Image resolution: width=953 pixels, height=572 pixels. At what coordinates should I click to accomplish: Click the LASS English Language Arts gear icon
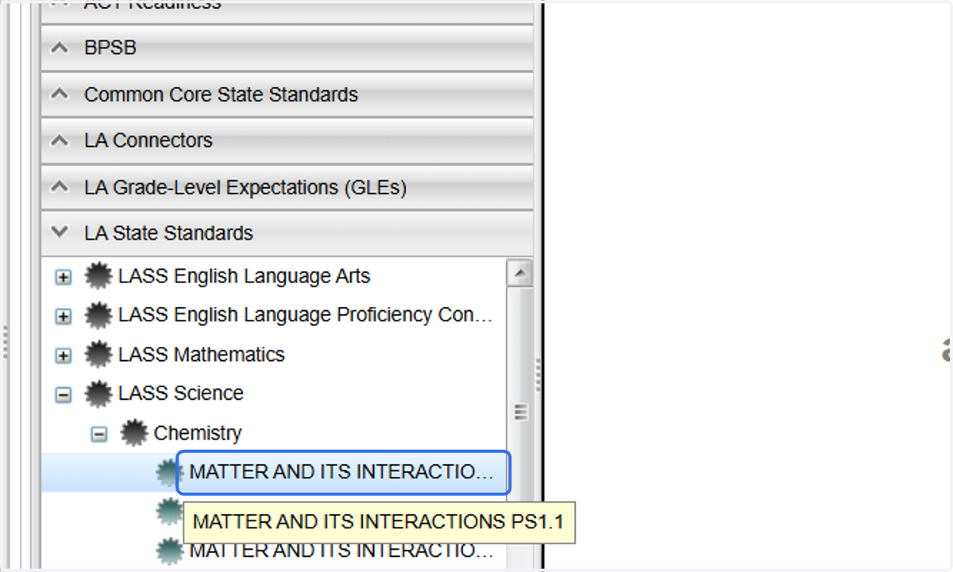point(98,277)
